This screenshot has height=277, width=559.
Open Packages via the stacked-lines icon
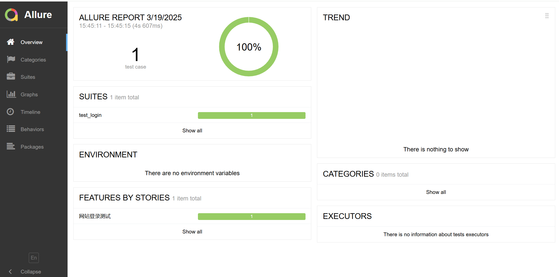(11, 146)
